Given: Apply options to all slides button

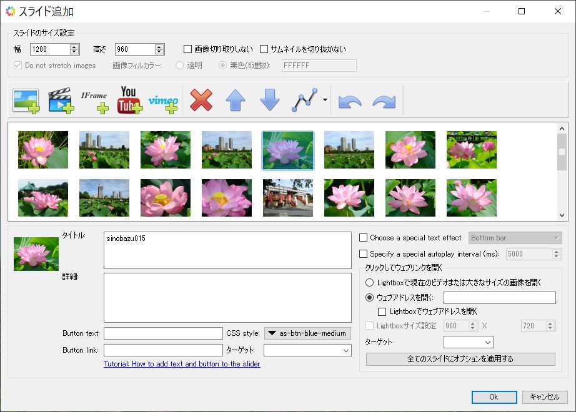Looking at the screenshot, I should (460, 360).
